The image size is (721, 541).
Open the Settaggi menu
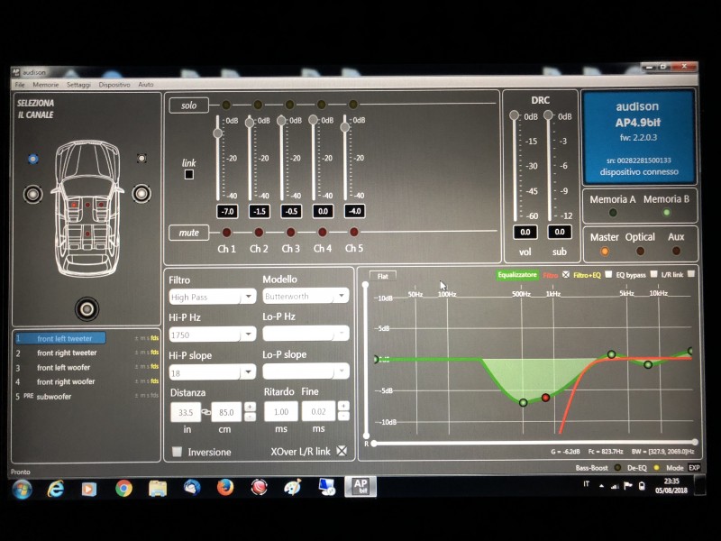(x=78, y=85)
